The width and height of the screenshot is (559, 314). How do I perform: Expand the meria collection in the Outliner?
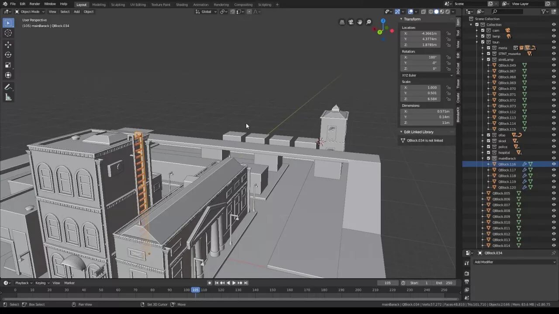[483, 48]
